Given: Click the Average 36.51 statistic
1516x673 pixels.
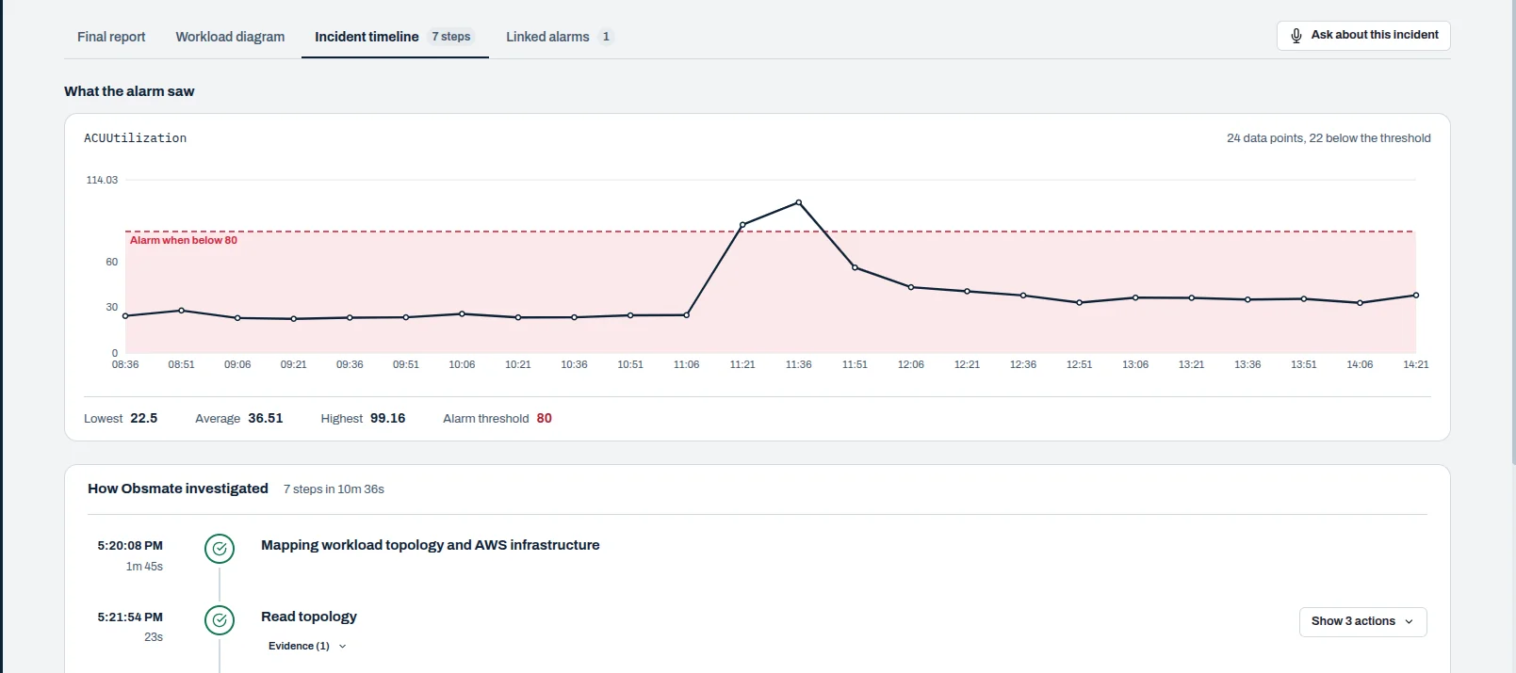Looking at the screenshot, I should 239,418.
